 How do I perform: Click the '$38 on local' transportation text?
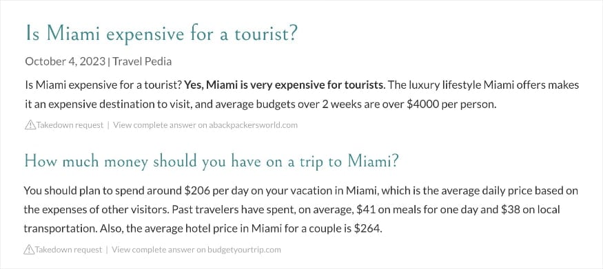point(530,210)
